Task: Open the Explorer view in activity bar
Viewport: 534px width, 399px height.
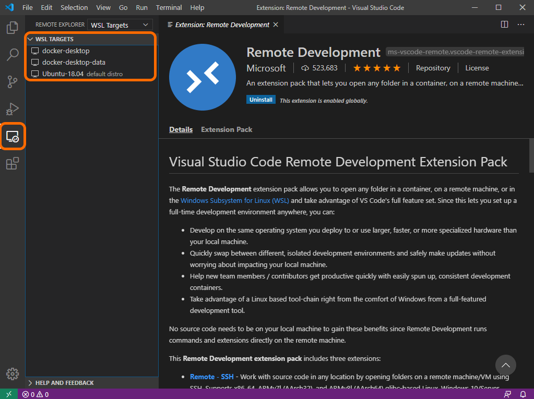Action: pos(13,28)
